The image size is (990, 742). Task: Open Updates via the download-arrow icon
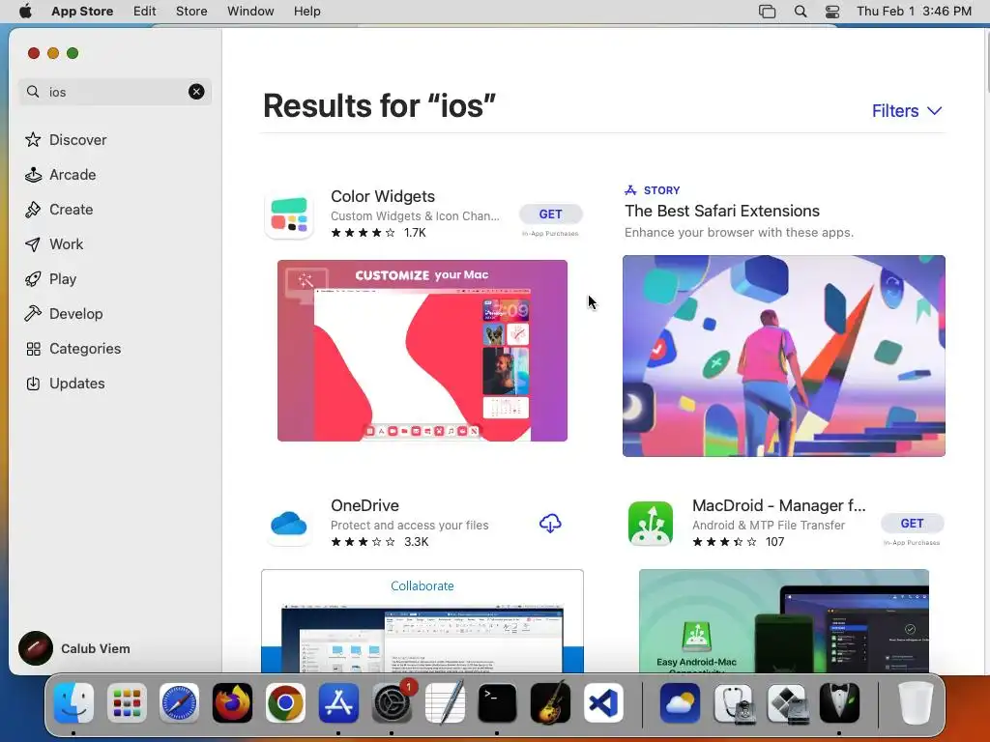pos(33,384)
